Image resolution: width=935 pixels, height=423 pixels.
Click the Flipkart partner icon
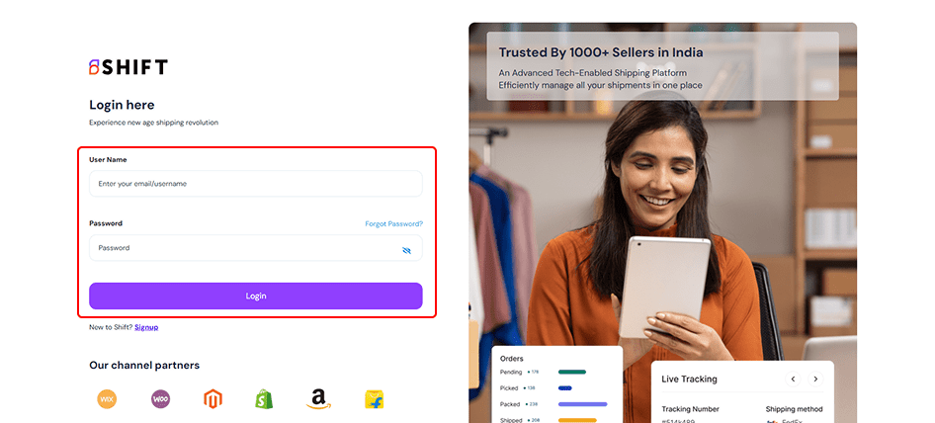click(x=374, y=399)
